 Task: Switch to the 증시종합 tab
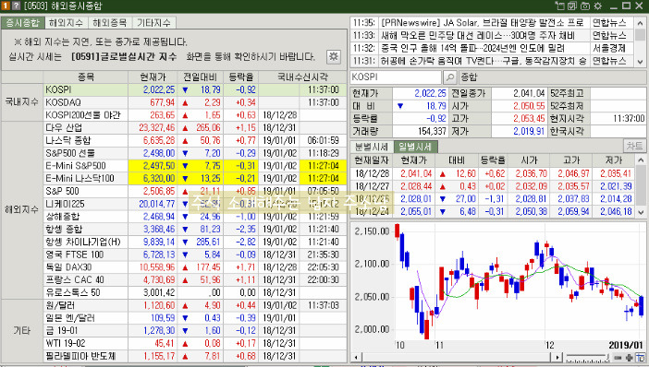click(x=22, y=22)
